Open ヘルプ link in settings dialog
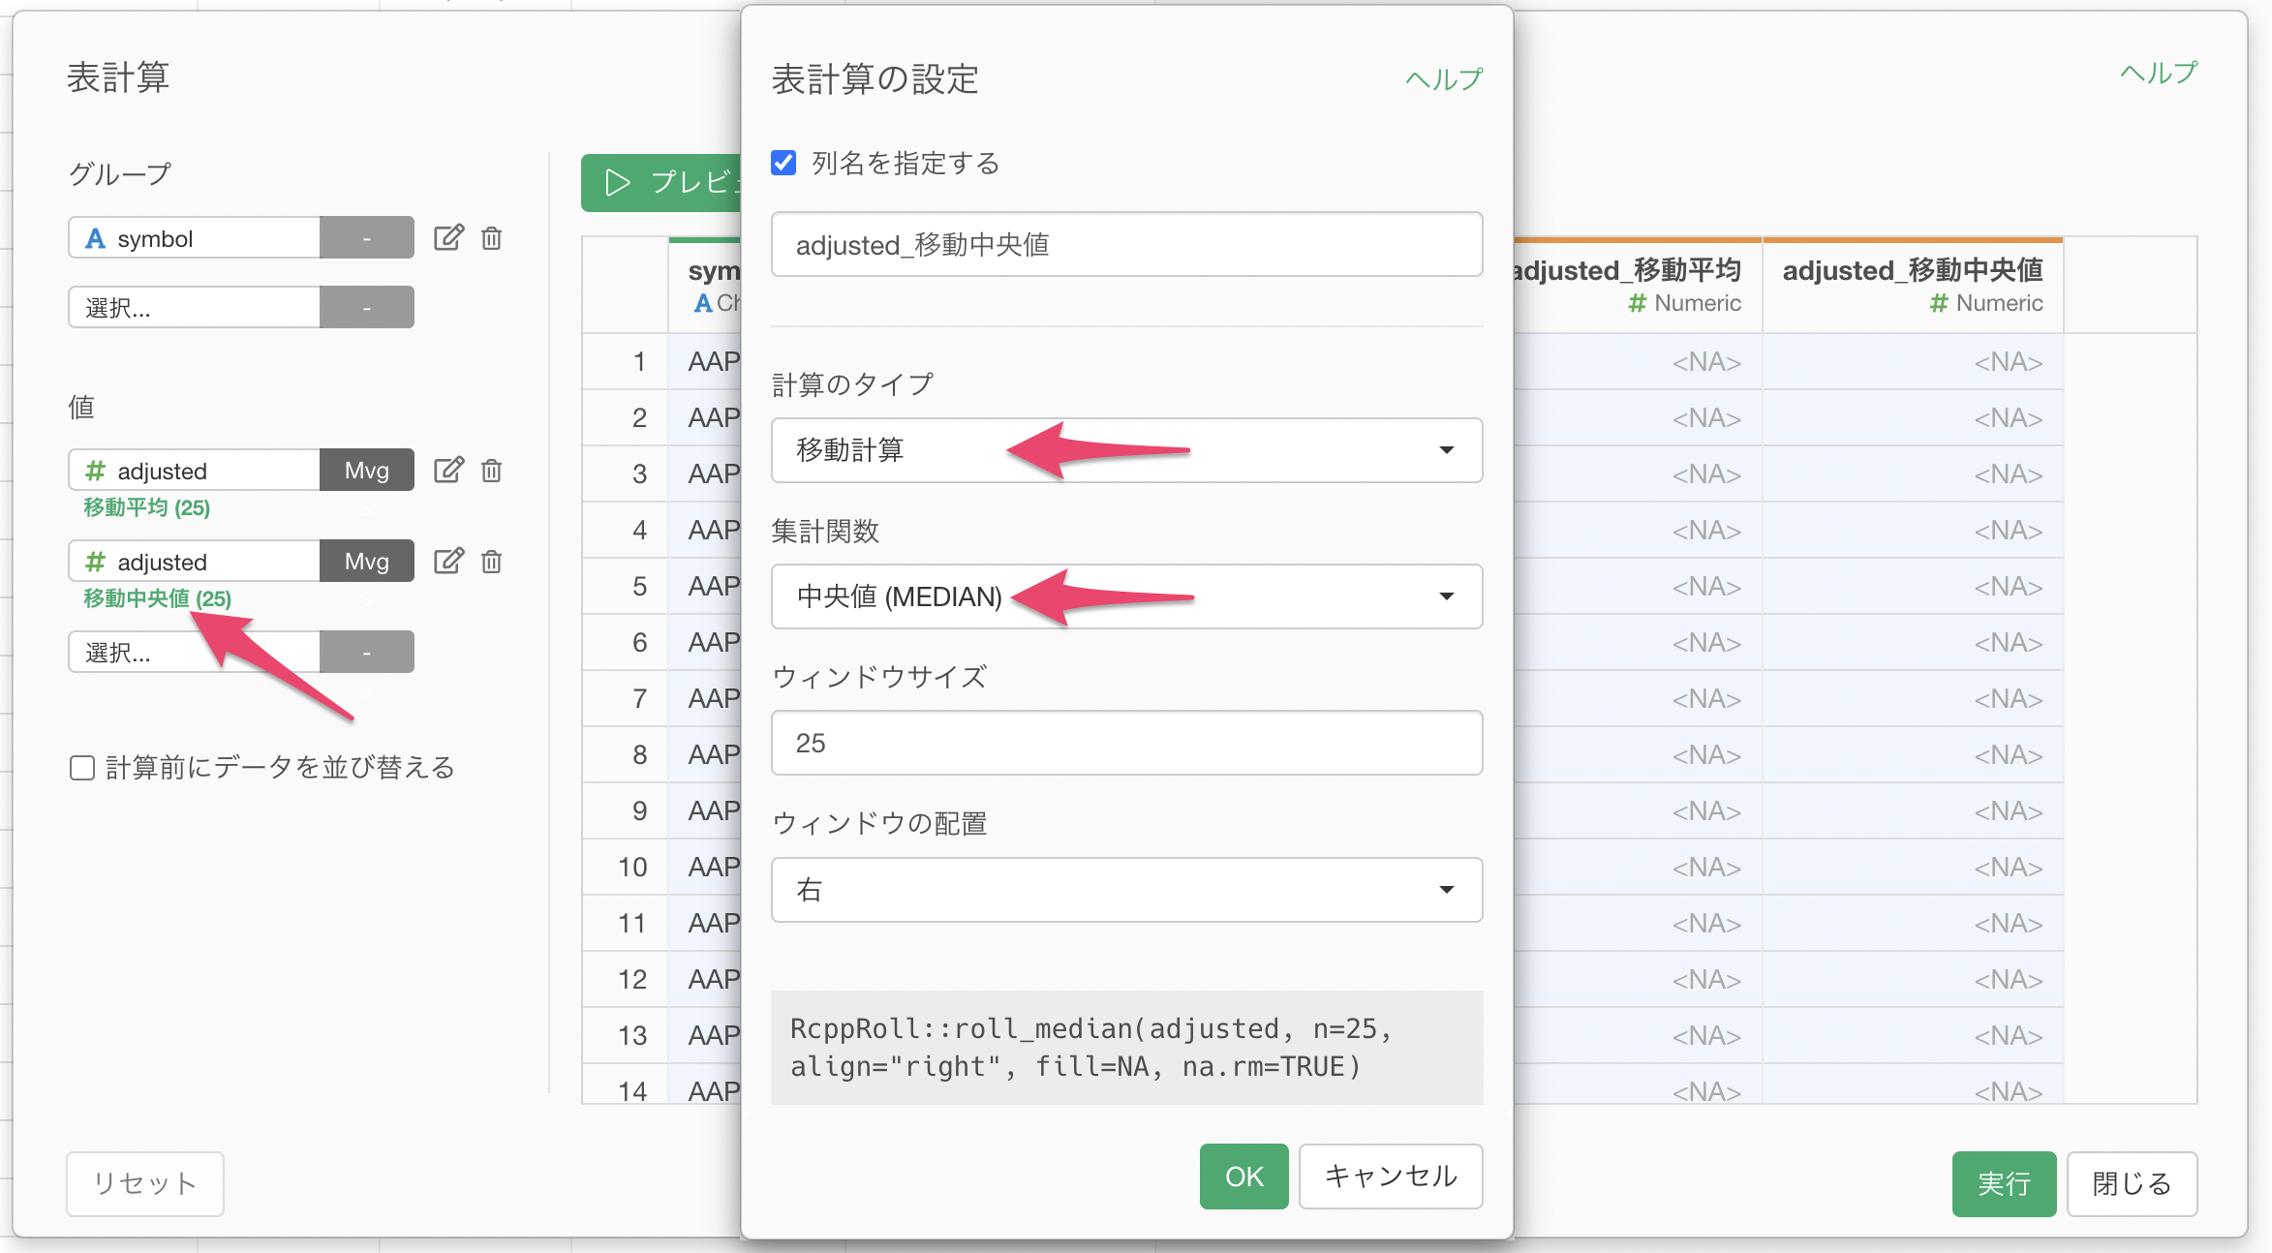 (x=1443, y=79)
